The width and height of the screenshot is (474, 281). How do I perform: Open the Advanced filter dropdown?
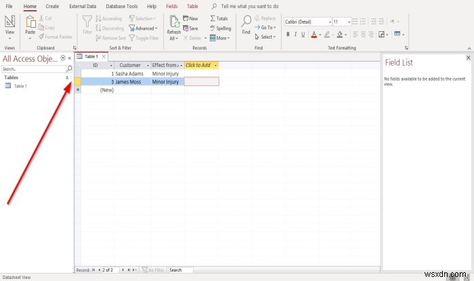pyautogui.click(x=144, y=28)
